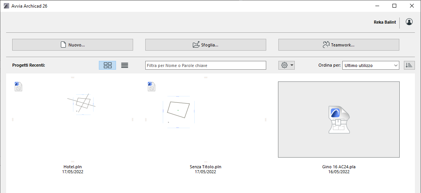The width and height of the screenshot is (421, 193).
Task: Focus the Filtra per Nome o Parole chiave field
Action: [x=206, y=65]
